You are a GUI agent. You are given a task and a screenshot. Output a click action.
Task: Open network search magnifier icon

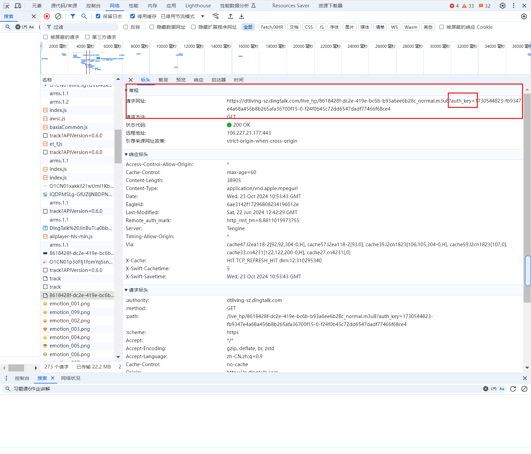84,16
